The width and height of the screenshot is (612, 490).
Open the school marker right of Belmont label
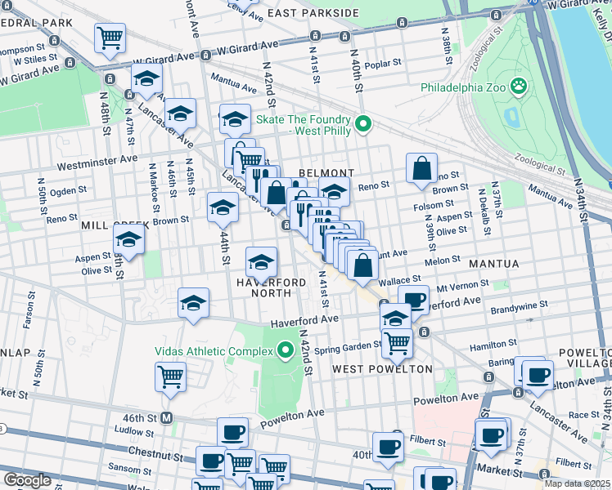tap(335, 191)
